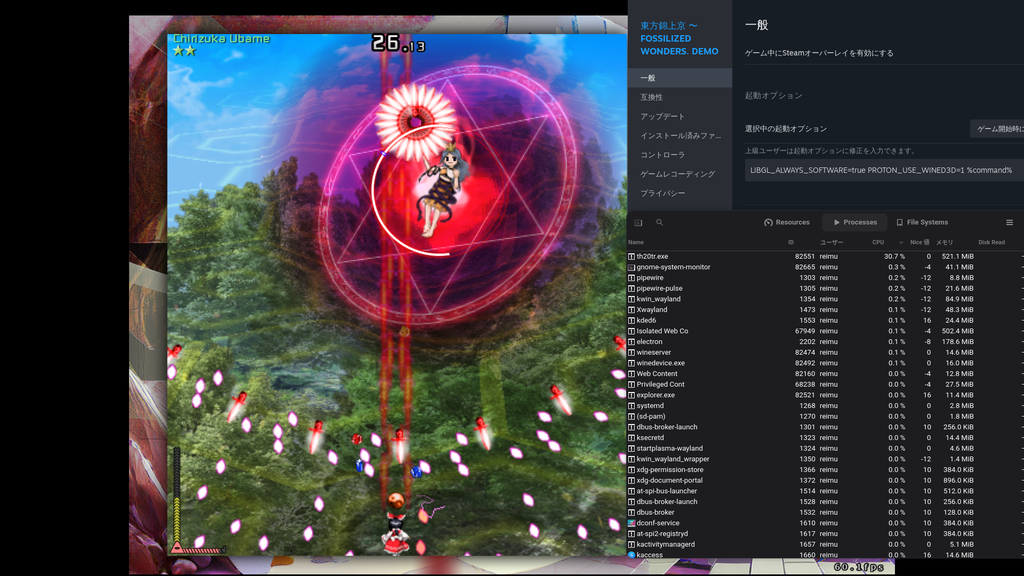Click the kaccess process icon
This screenshot has height=576, width=1024.
[x=631, y=555]
